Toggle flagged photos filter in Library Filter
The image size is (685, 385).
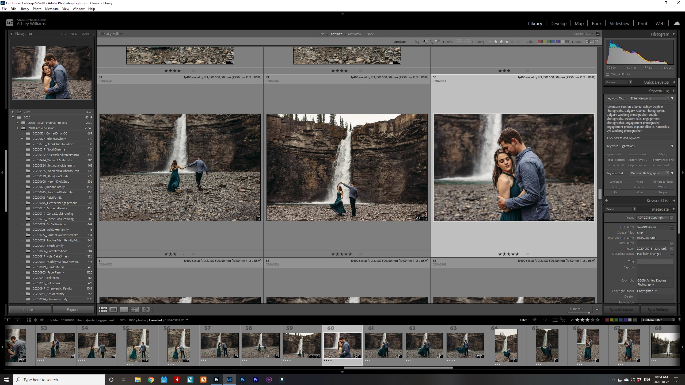[x=425, y=41]
